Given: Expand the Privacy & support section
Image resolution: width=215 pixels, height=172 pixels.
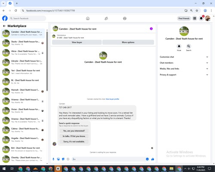Looking at the screenshot, I should [x=184, y=75].
